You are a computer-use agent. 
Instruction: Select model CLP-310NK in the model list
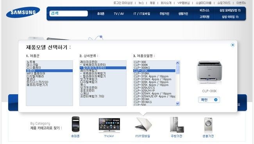tap(154, 74)
